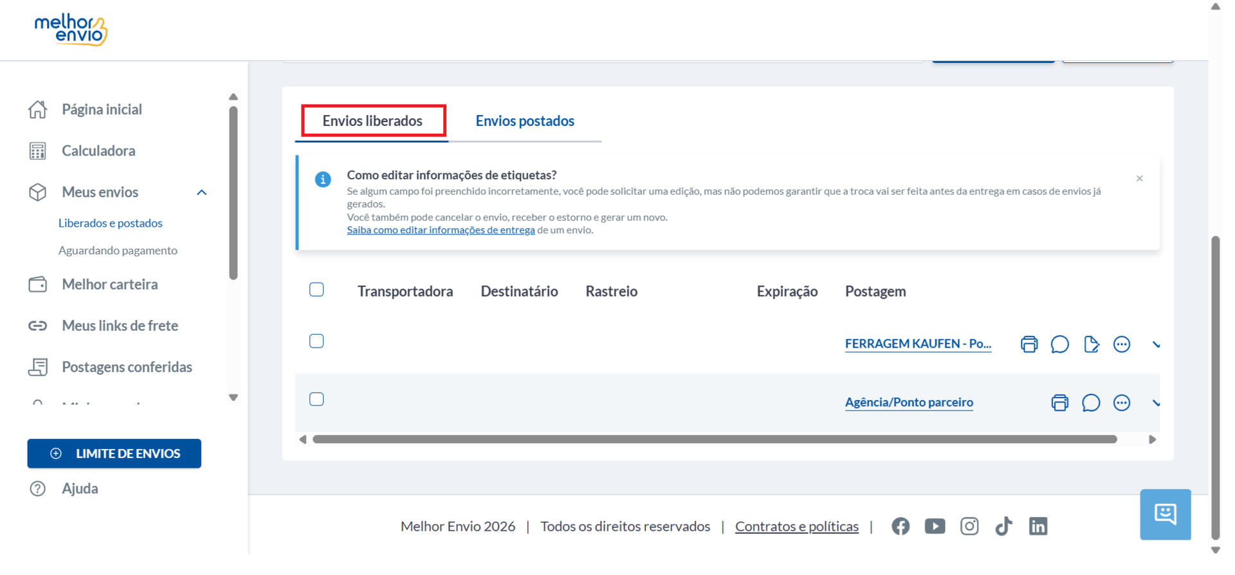Screen dimensions: 1235x575
Task: Open FERRAGEM KAUFEN posting location link
Action: point(918,344)
